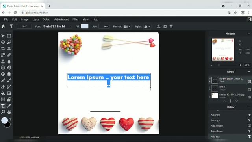Select the Clone stamp tool
252x142 pixels.
(x=3, y=62)
